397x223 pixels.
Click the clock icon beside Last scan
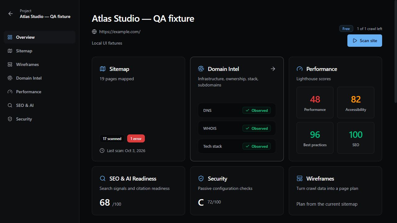102,151
